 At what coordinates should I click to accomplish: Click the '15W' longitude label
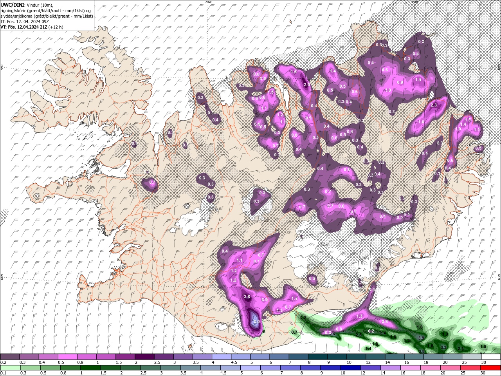414,2
